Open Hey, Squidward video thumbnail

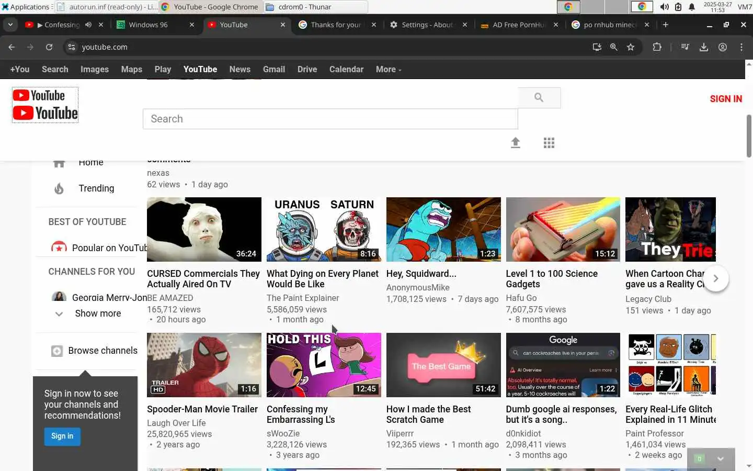443,230
